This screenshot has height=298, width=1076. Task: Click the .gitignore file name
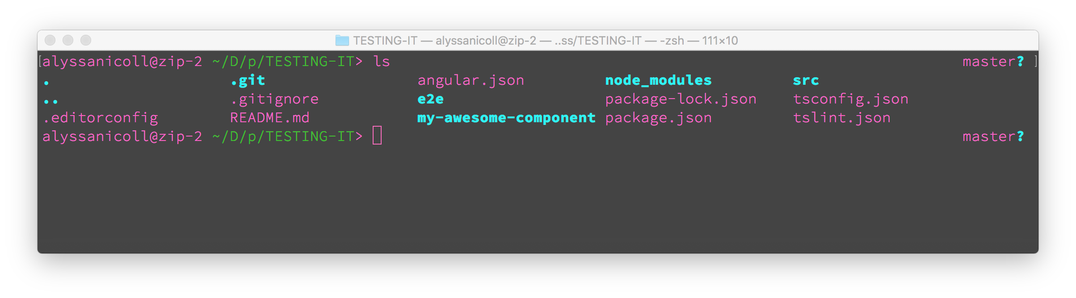pos(274,99)
